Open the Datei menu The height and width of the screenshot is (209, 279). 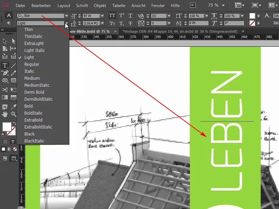20,6
